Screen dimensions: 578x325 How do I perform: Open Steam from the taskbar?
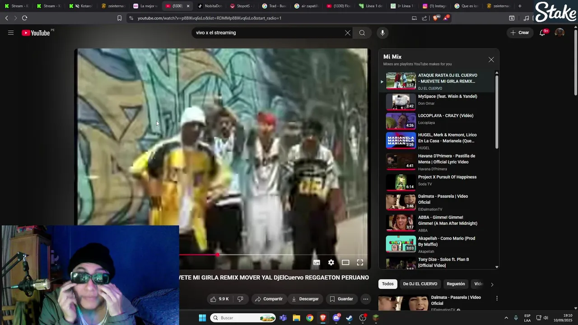tap(349, 318)
